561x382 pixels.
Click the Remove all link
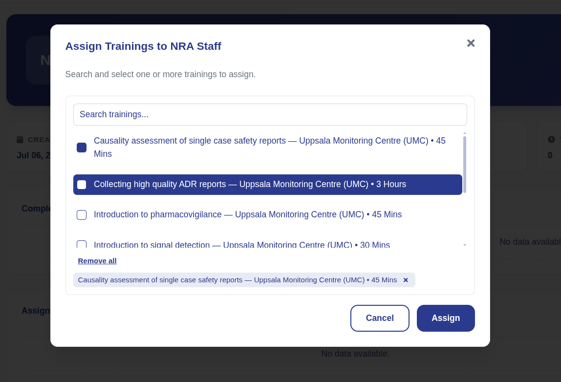tap(97, 261)
